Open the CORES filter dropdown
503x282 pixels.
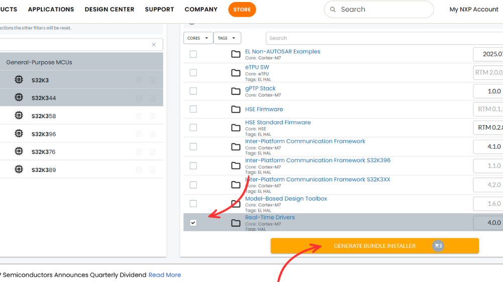(x=198, y=38)
